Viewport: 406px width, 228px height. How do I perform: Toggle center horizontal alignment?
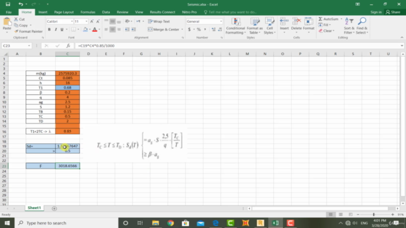click(x=112, y=30)
